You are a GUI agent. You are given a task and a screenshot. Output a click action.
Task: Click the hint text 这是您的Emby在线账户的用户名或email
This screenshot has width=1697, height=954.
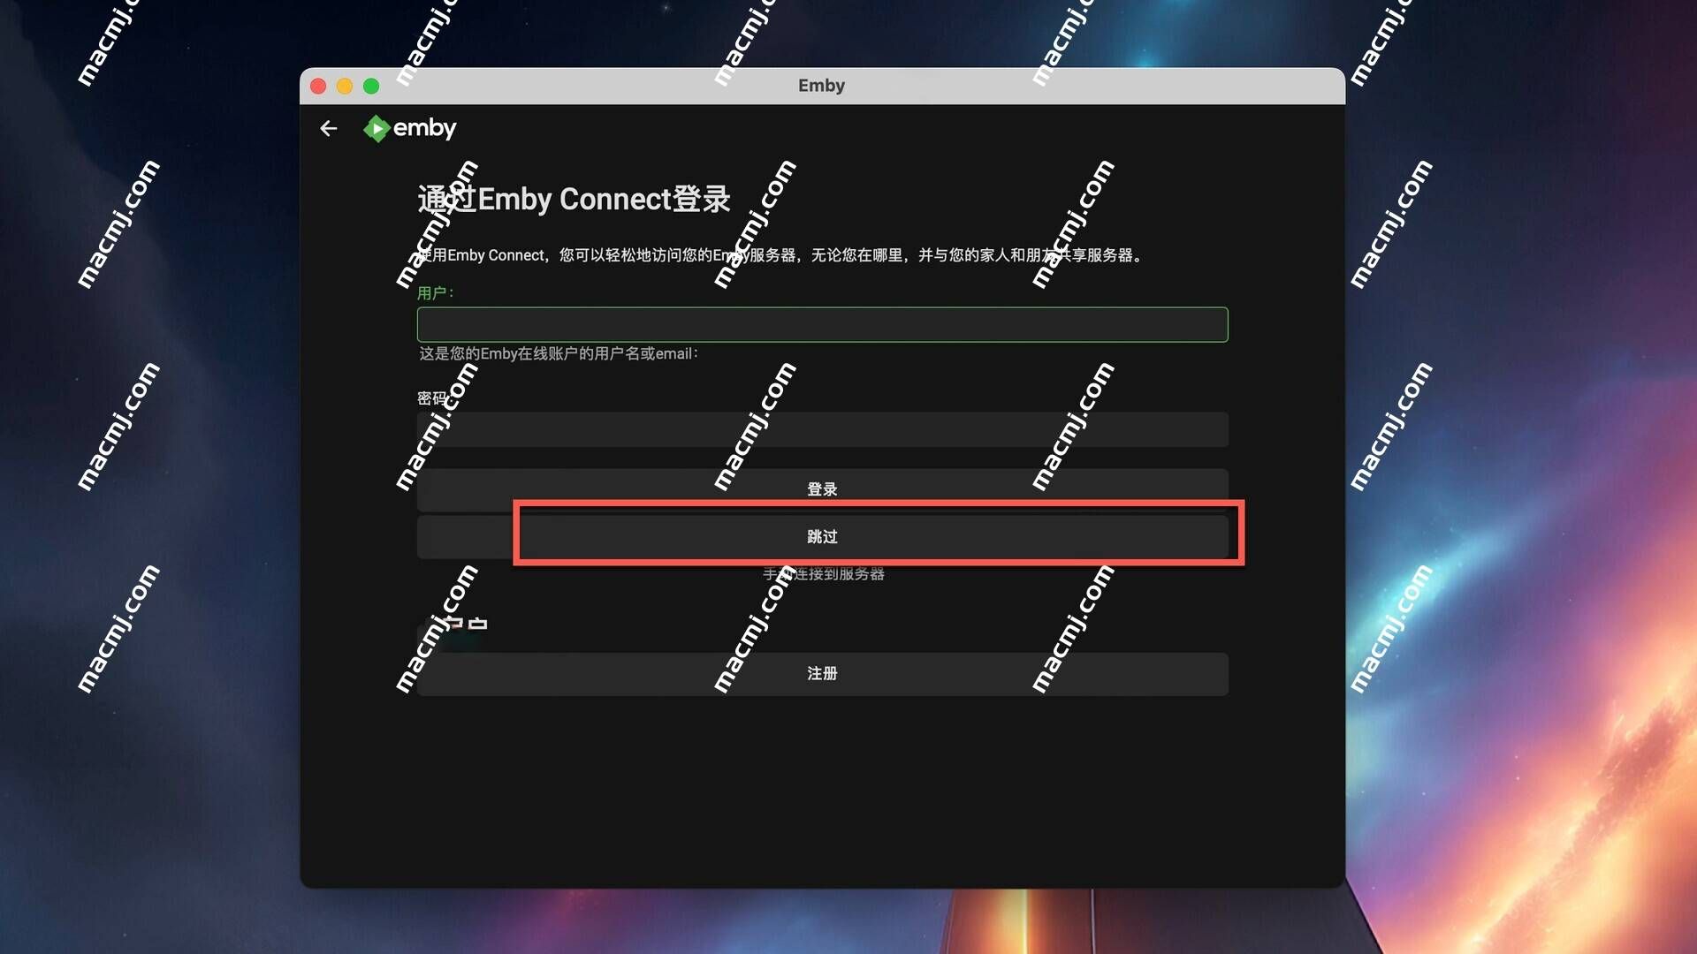pyautogui.click(x=559, y=354)
